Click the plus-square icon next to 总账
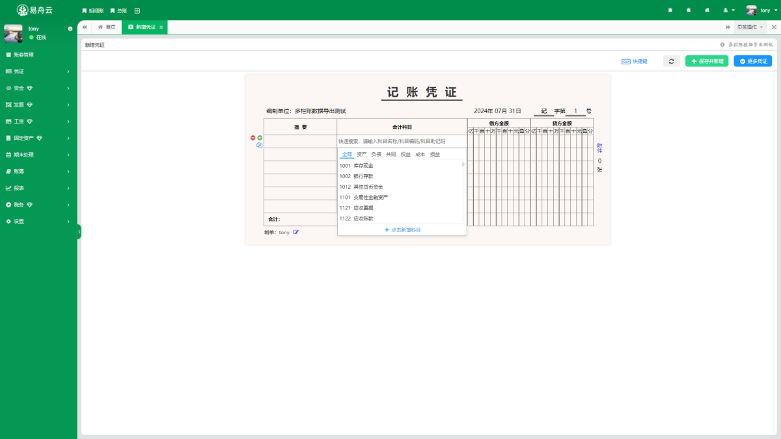781x439 pixels. click(137, 10)
